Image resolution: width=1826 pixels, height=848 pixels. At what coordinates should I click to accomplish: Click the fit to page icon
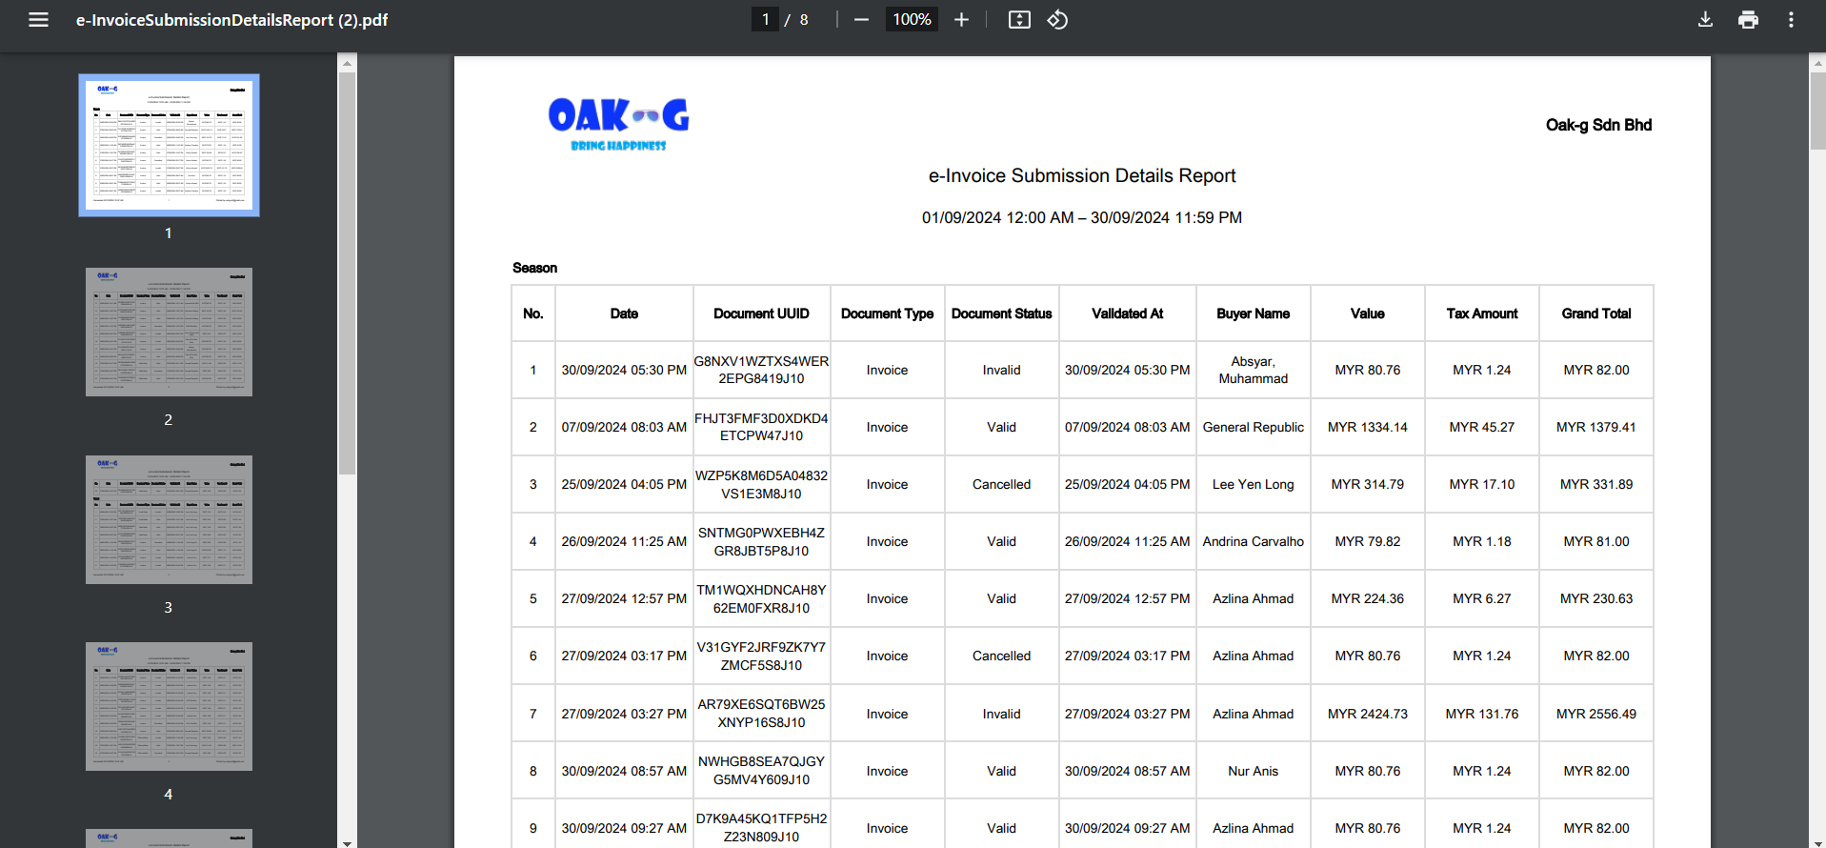[1019, 19]
